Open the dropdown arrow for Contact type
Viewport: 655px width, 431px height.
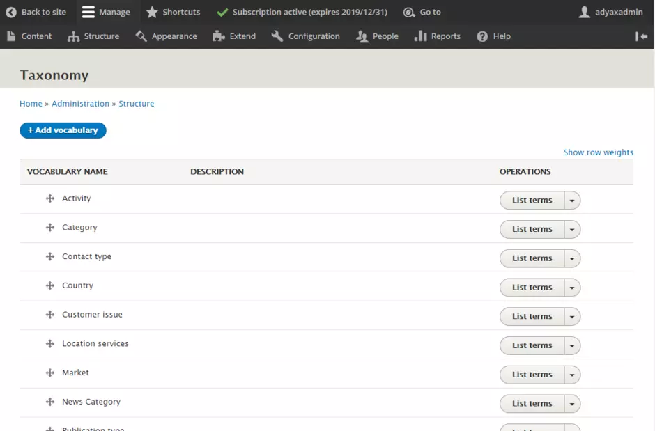572,258
